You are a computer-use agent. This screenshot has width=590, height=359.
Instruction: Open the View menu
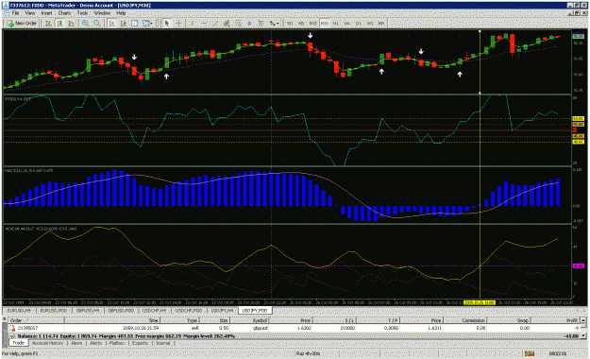point(29,13)
